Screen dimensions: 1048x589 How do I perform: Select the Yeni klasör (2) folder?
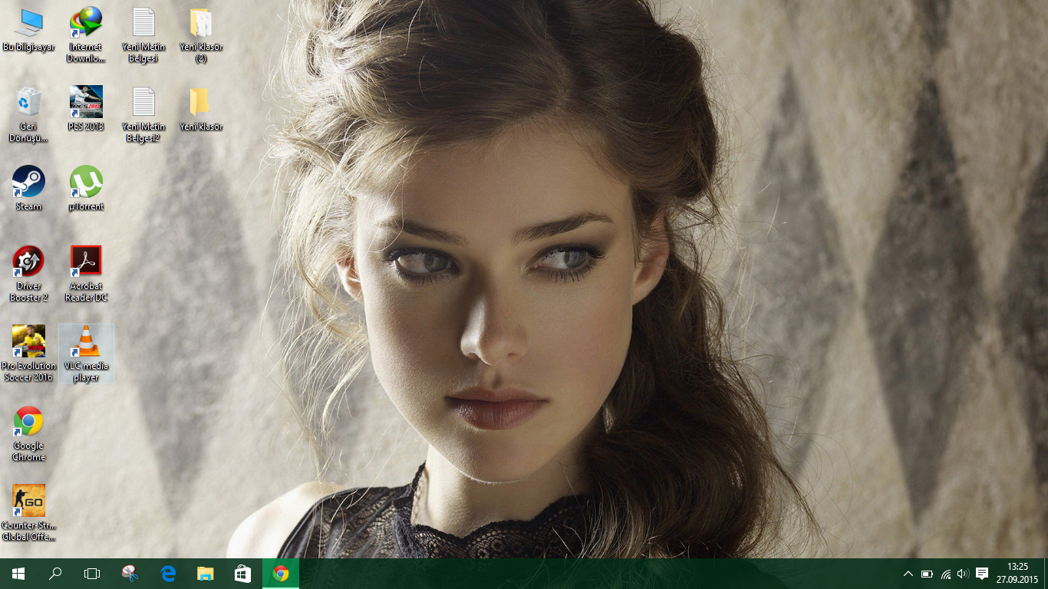click(x=200, y=35)
